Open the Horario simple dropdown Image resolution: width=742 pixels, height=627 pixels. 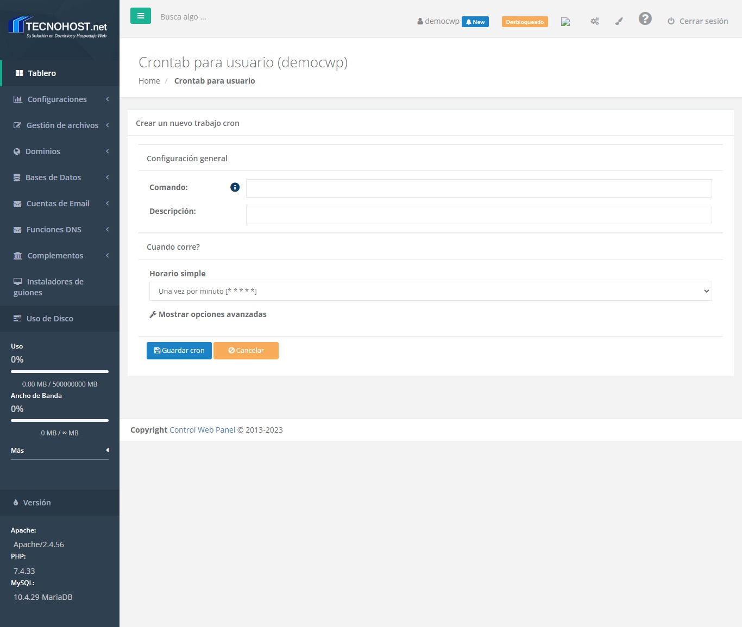point(430,291)
